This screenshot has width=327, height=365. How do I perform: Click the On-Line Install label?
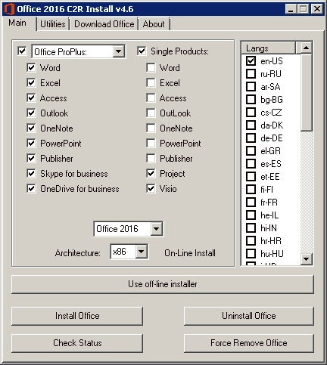[190, 253]
